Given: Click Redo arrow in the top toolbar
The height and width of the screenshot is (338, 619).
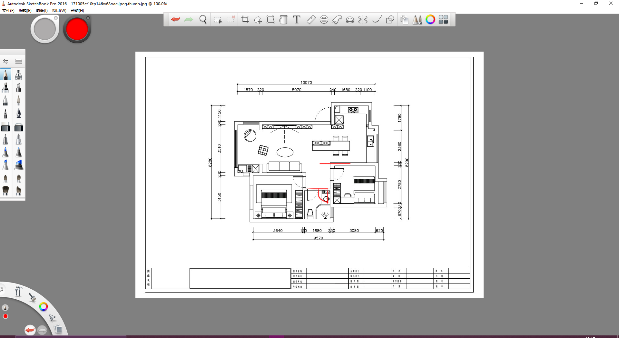Looking at the screenshot, I should [x=189, y=20].
